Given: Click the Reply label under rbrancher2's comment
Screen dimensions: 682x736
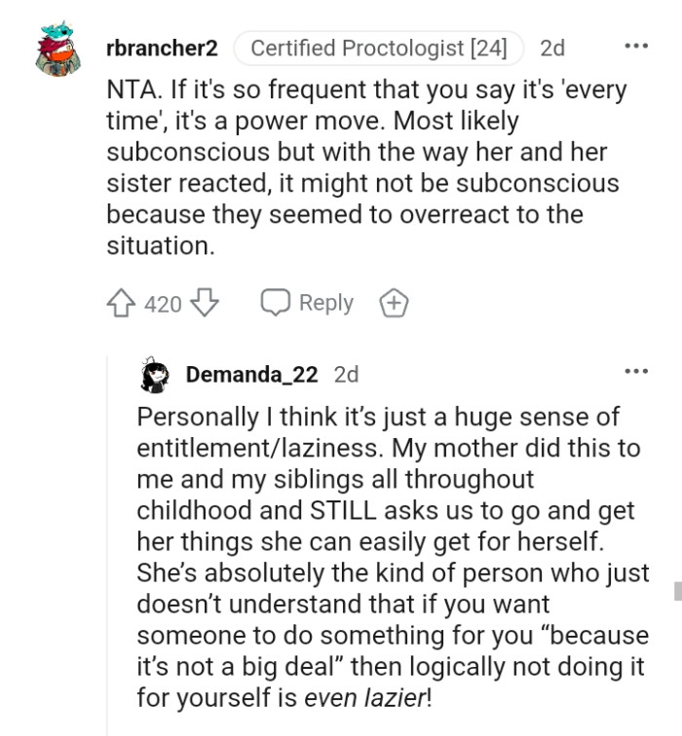Looking at the screenshot, I should point(325,303).
